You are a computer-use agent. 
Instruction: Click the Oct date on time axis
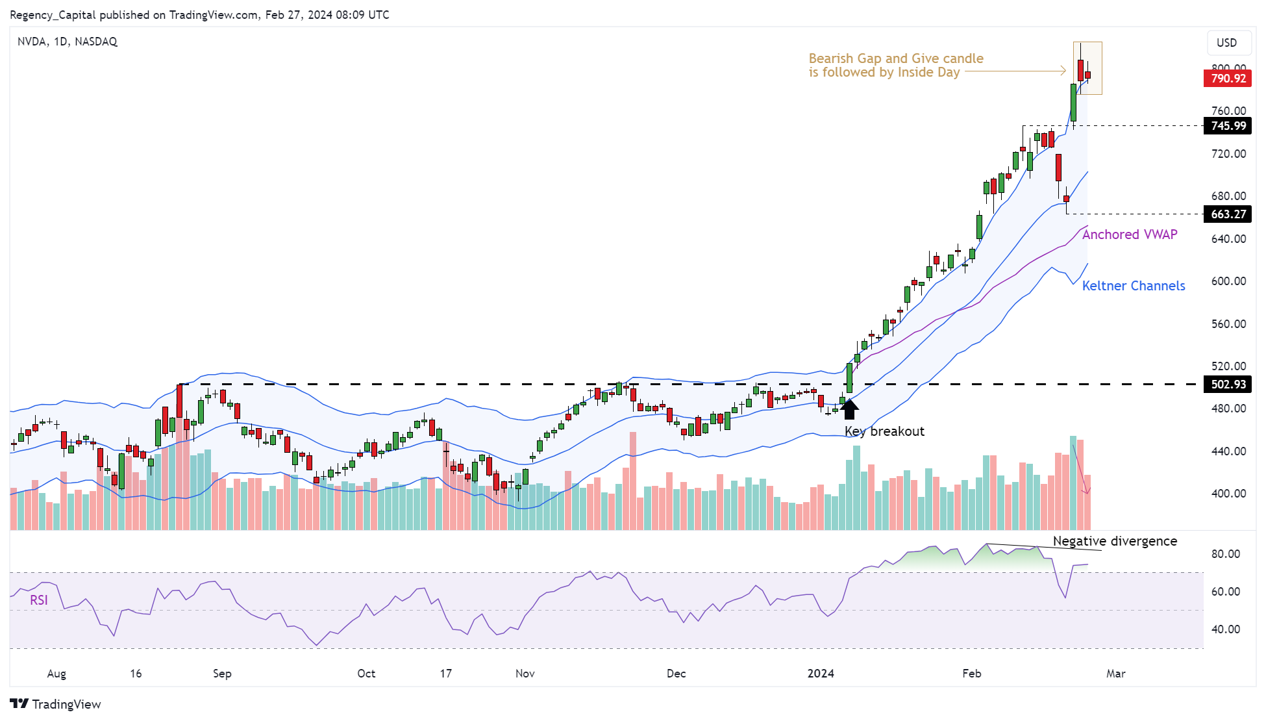pyautogui.click(x=366, y=674)
